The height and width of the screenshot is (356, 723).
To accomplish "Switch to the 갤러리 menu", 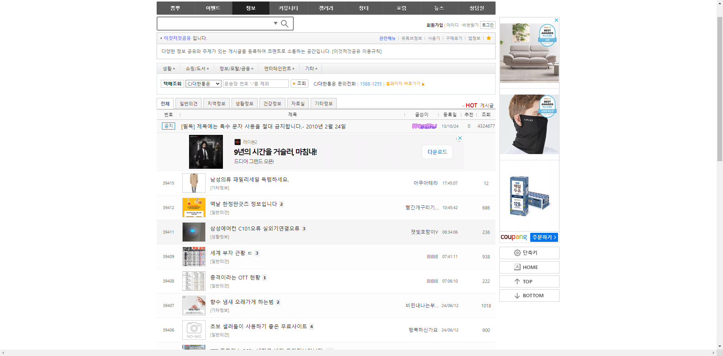I will [x=326, y=8].
